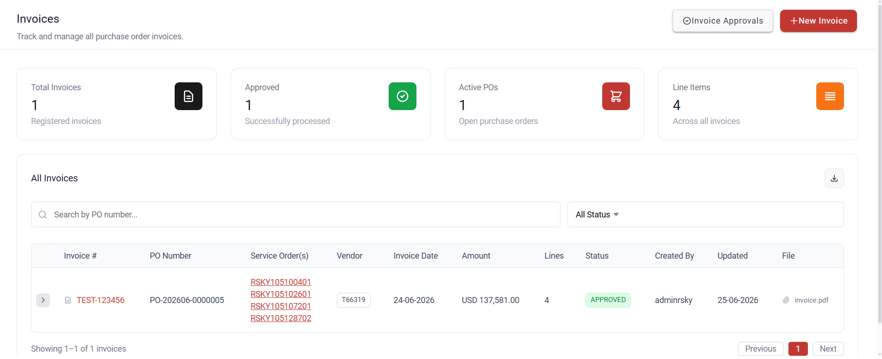Create a New Invoice
The height and width of the screenshot is (359, 882).
point(819,21)
